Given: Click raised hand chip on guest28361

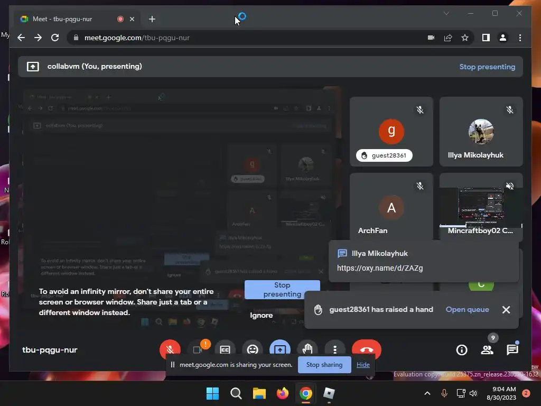Looking at the screenshot, I should (384, 155).
